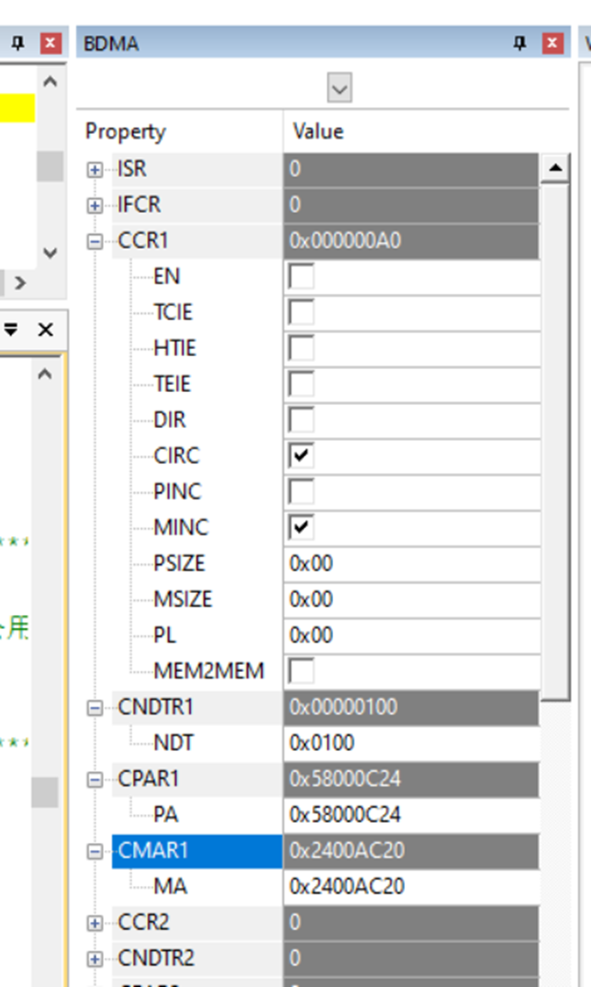Viewport: 591px width, 987px height.
Task: Select the CCR1 value 0x000000A0
Action: [412, 241]
